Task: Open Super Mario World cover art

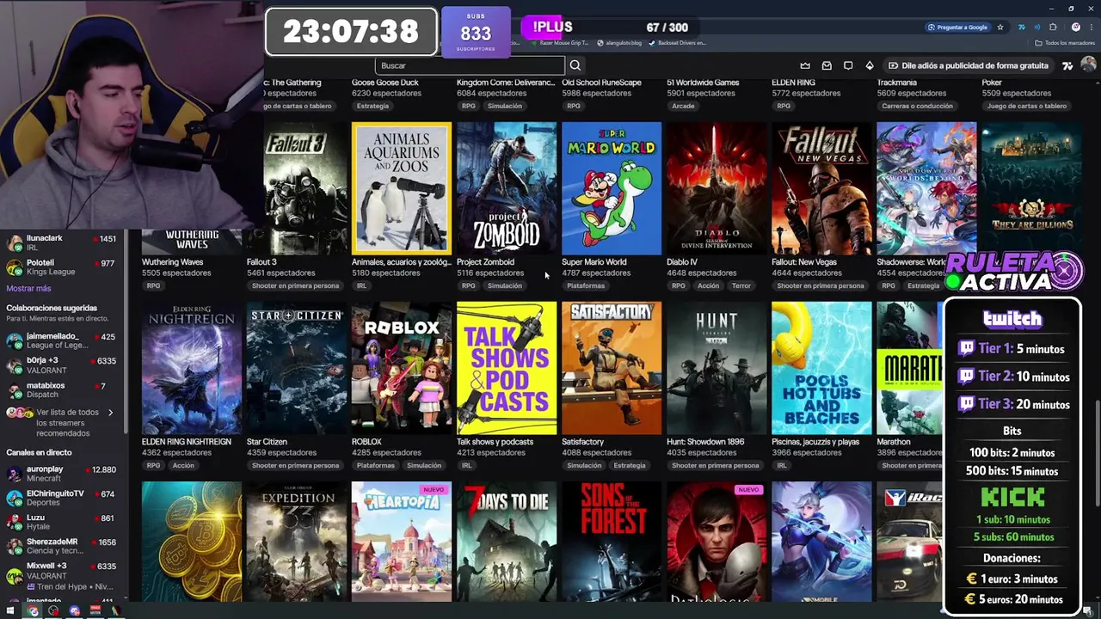Action: tap(611, 188)
